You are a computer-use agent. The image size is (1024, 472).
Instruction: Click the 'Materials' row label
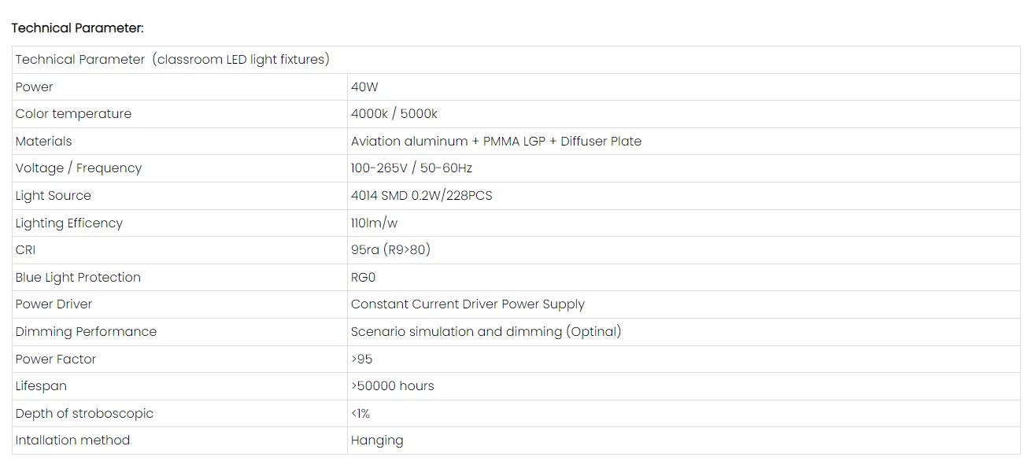(x=43, y=142)
